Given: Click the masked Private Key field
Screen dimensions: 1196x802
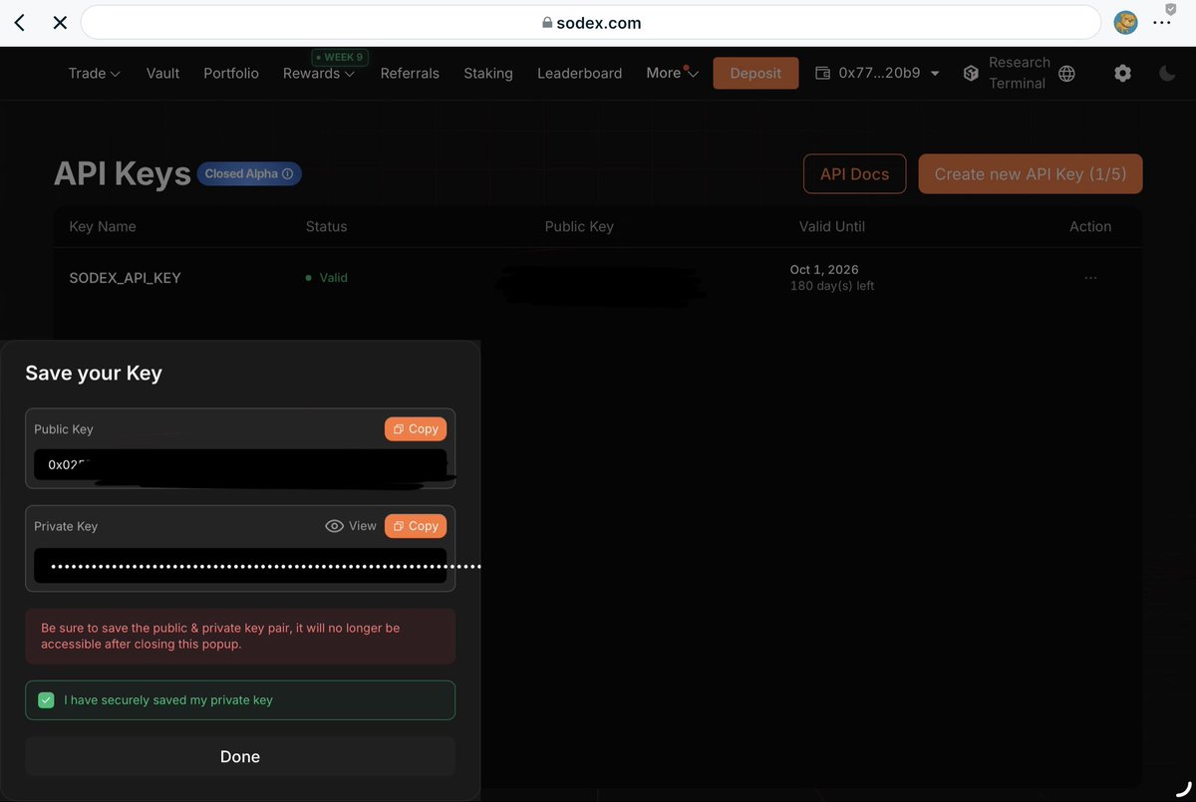Looking at the screenshot, I should pos(240,566).
